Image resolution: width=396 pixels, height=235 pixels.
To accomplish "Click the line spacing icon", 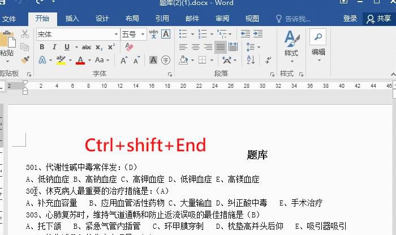I will pyautogui.click(x=250, y=47).
